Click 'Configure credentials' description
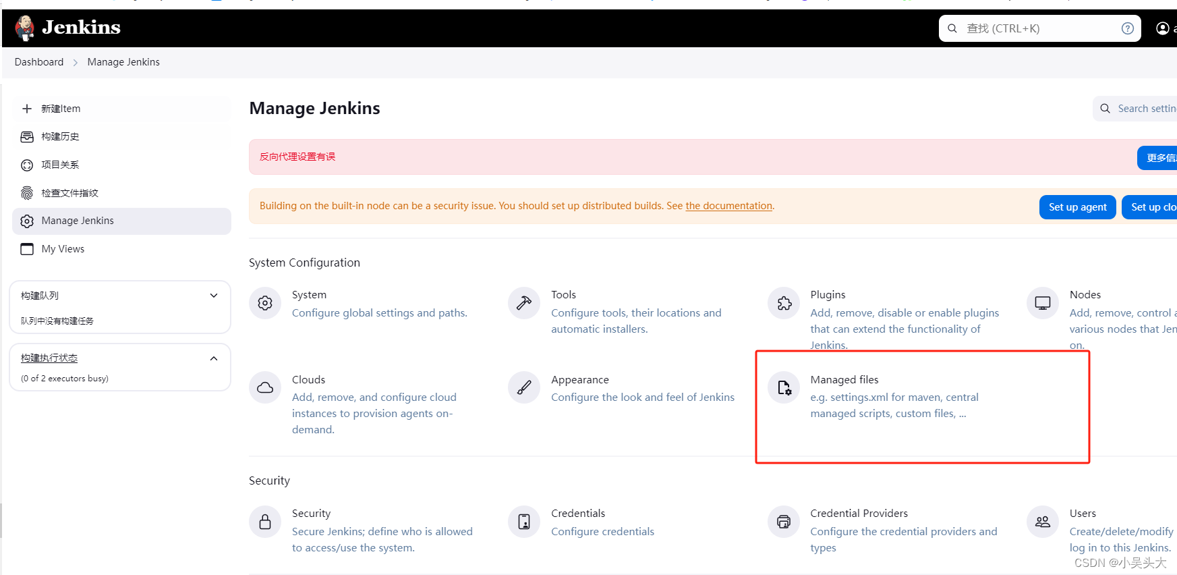The height and width of the screenshot is (575, 1177). tap(602, 532)
